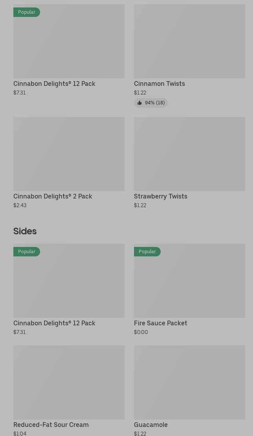Viewport: 253px width, 436px height.
Task: Select the Cinnamon Twists item title
Action: pos(159,83)
